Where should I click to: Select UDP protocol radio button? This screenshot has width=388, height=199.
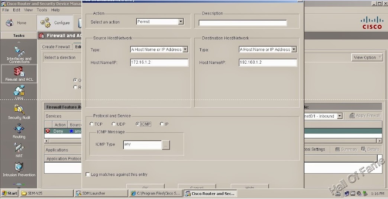click(x=114, y=124)
